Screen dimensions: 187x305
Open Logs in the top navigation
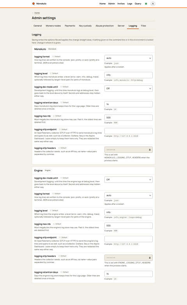click(x=130, y=4)
